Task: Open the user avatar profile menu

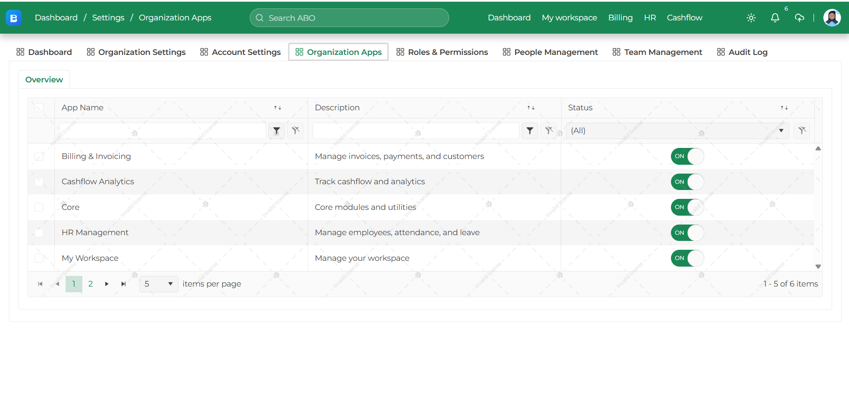Action: 832,18
